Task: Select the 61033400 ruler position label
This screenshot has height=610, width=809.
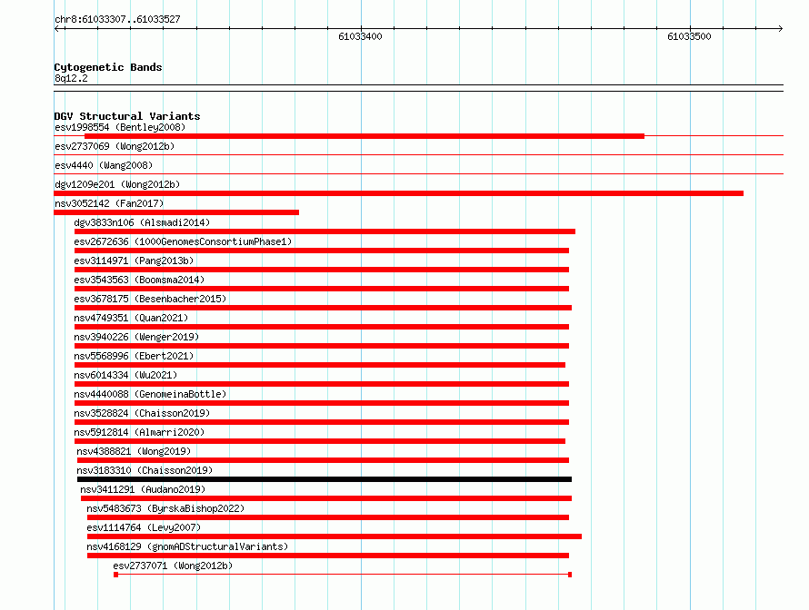Action: coord(360,36)
